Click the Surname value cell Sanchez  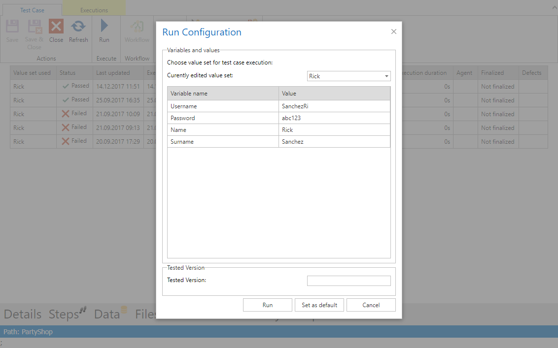tap(334, 142)
